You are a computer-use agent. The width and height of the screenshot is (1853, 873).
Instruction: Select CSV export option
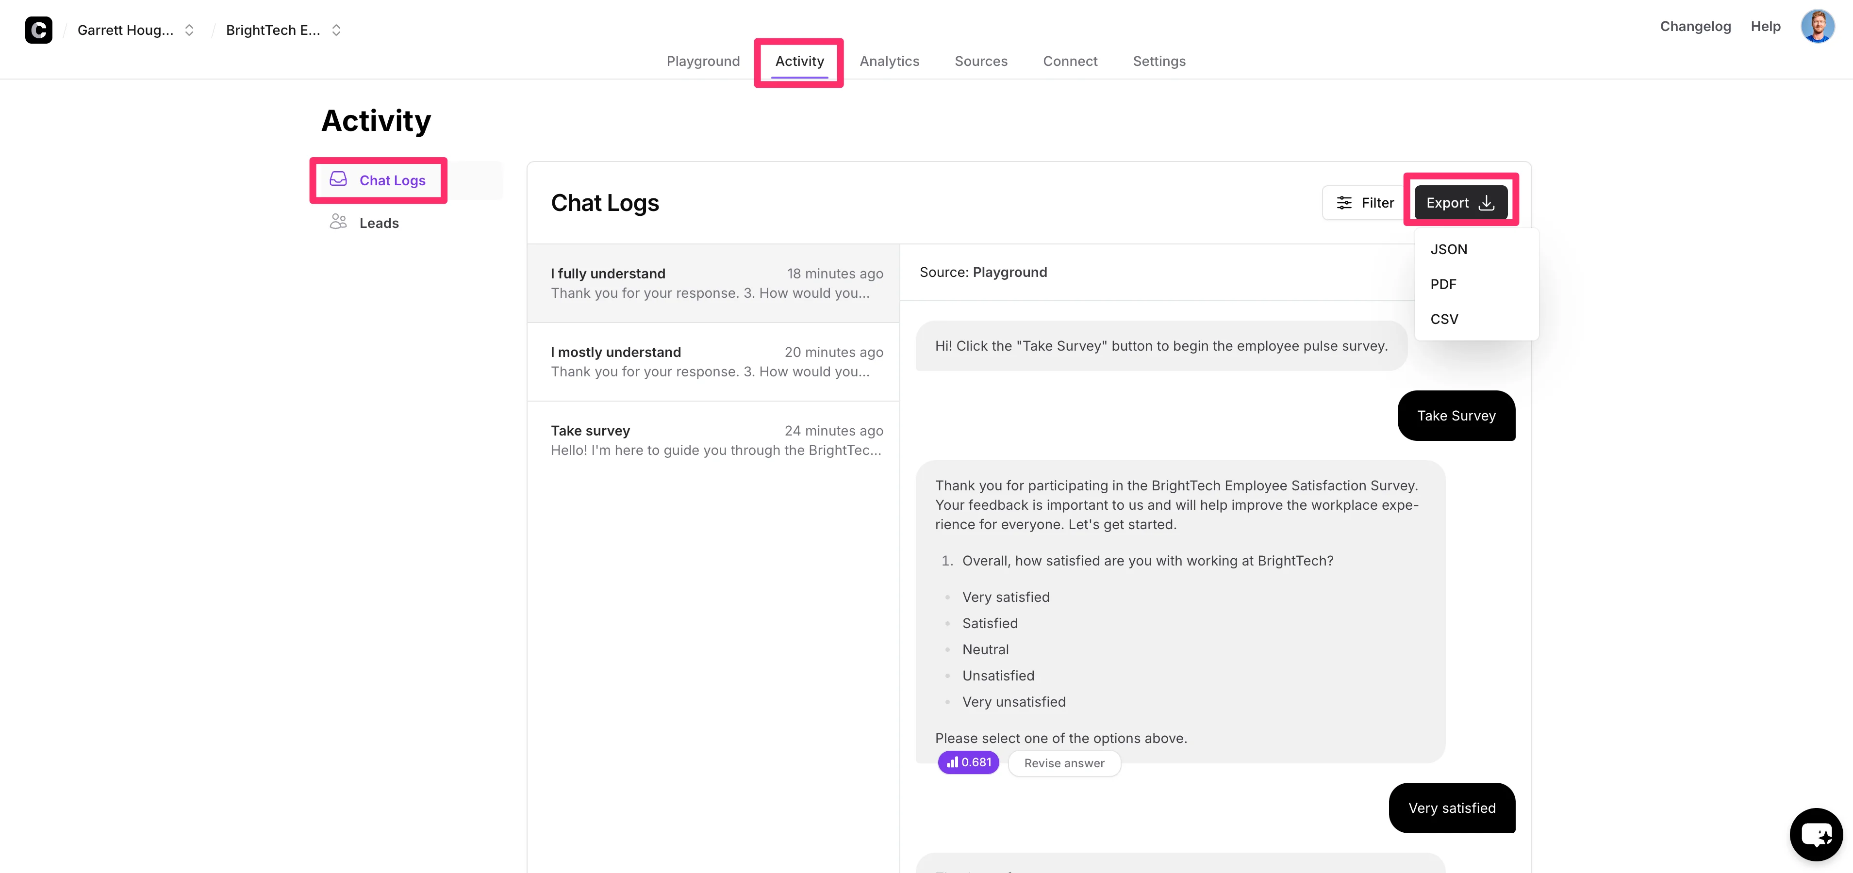click(1444, 319)
